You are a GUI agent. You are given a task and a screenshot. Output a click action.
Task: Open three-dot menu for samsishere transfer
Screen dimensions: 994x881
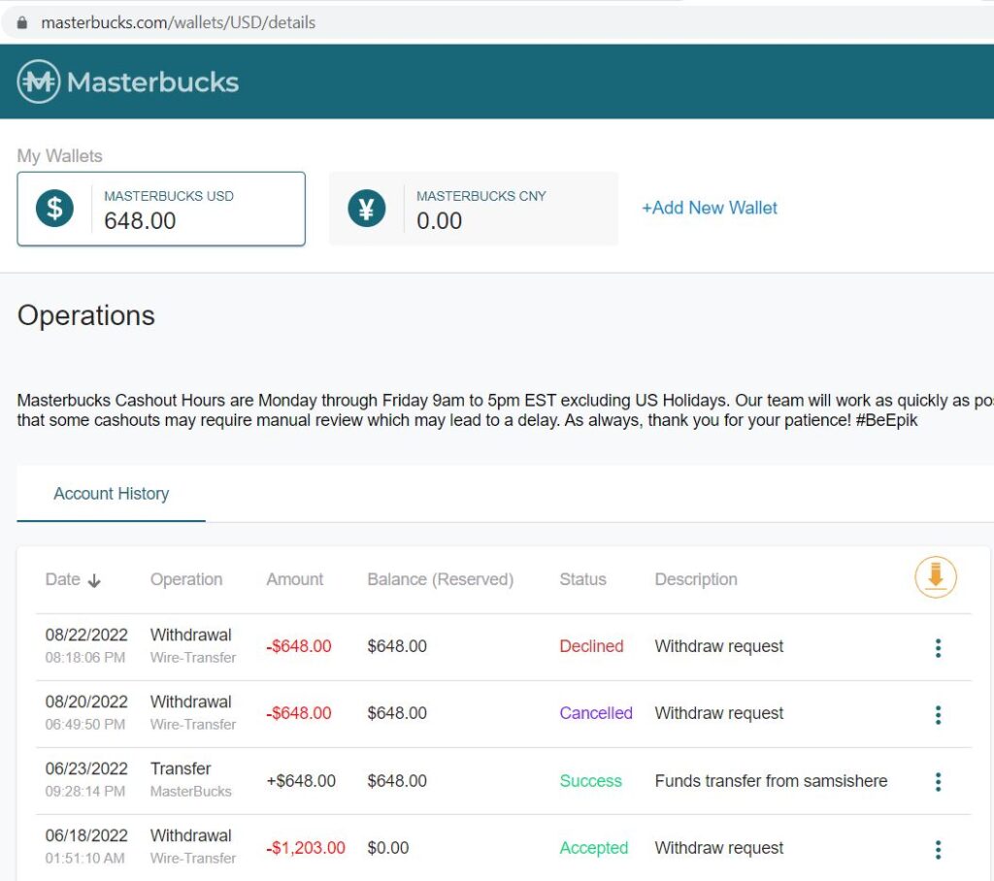pyautogui.click(x=938, y=782)
